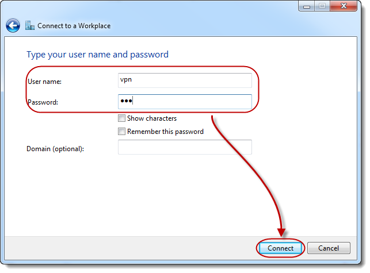Click the 'User name:' label
The image size is (370, 273).
(44, 82)
